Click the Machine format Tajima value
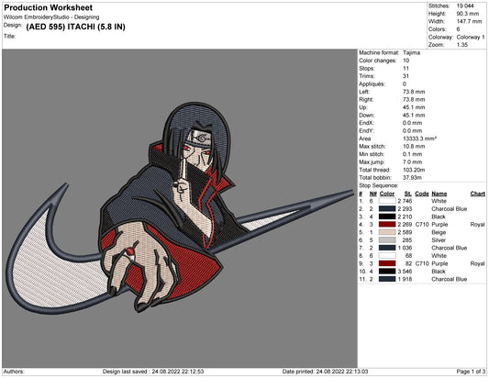This screenshot has height=378, width=489. [x=411, y=52]
